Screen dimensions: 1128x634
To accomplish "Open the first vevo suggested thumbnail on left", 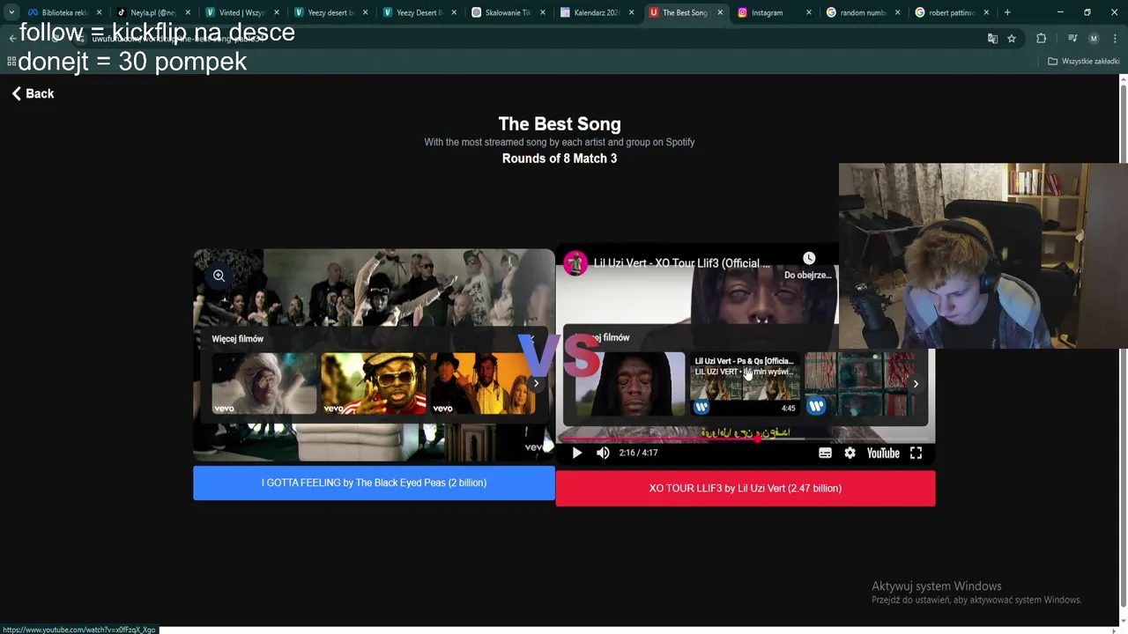I will click(264, 383).
